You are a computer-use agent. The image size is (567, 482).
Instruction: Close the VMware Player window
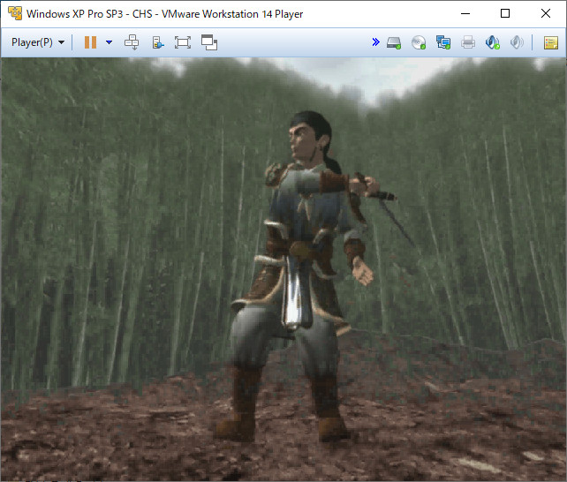[x=546, y=14]
